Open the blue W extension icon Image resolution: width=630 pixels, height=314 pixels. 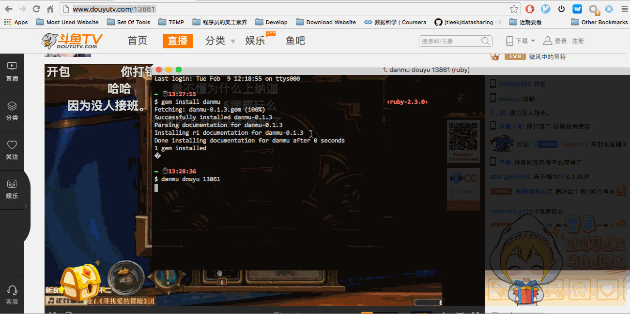pyautogui.click(x=577, y=9)
